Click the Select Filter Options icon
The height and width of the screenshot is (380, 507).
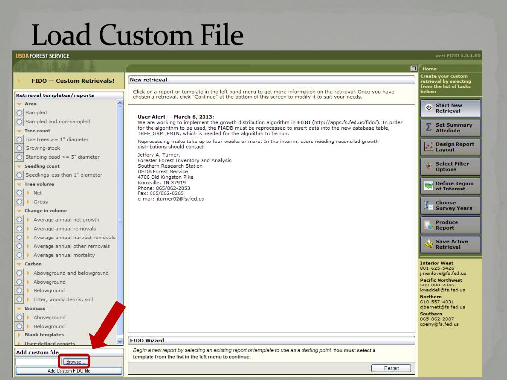pyautogui.click(x=428, y=166)
